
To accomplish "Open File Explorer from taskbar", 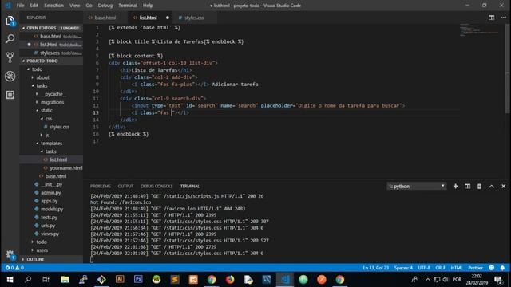I will point(65,280).
